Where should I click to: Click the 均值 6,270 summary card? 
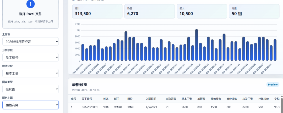(x=150, y=11)
